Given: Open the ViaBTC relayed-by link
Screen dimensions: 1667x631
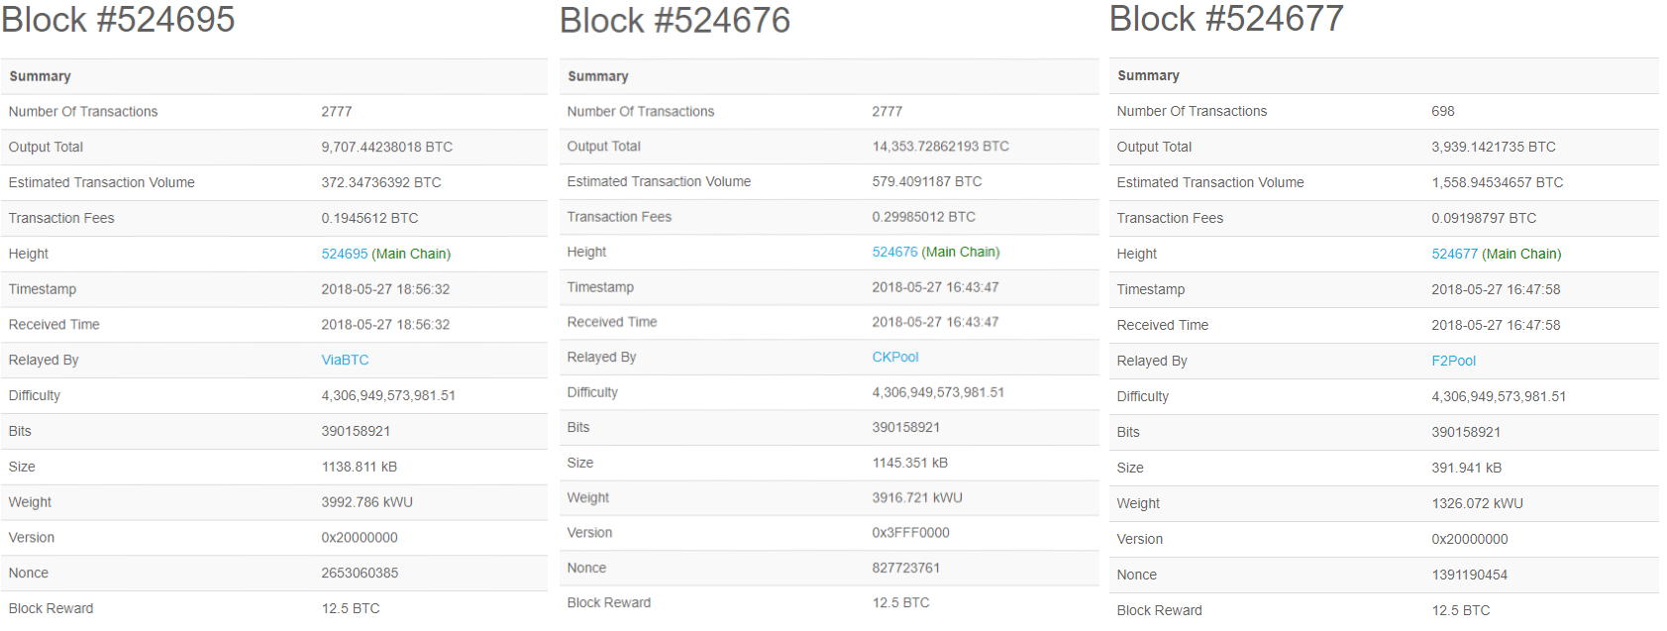Looking at the screenshot, I should point(345,361).
